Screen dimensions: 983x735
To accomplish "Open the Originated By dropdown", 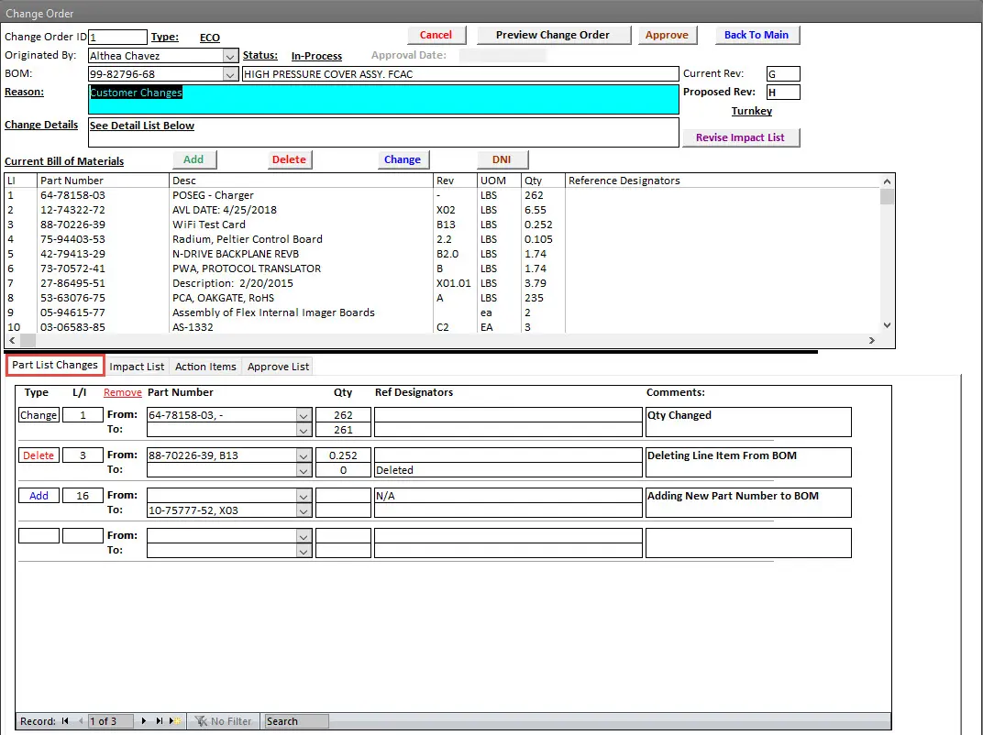I will [x=230, y=56].
